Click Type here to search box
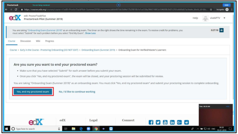 (x=36, y=129)
